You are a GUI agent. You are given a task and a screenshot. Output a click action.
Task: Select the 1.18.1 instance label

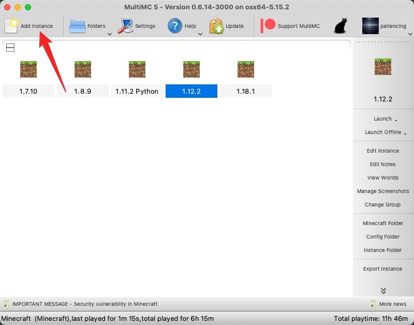click(245, 92)
